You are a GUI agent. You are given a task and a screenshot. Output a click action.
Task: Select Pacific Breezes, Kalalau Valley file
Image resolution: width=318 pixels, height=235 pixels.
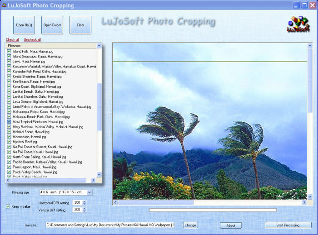point(47,162)
